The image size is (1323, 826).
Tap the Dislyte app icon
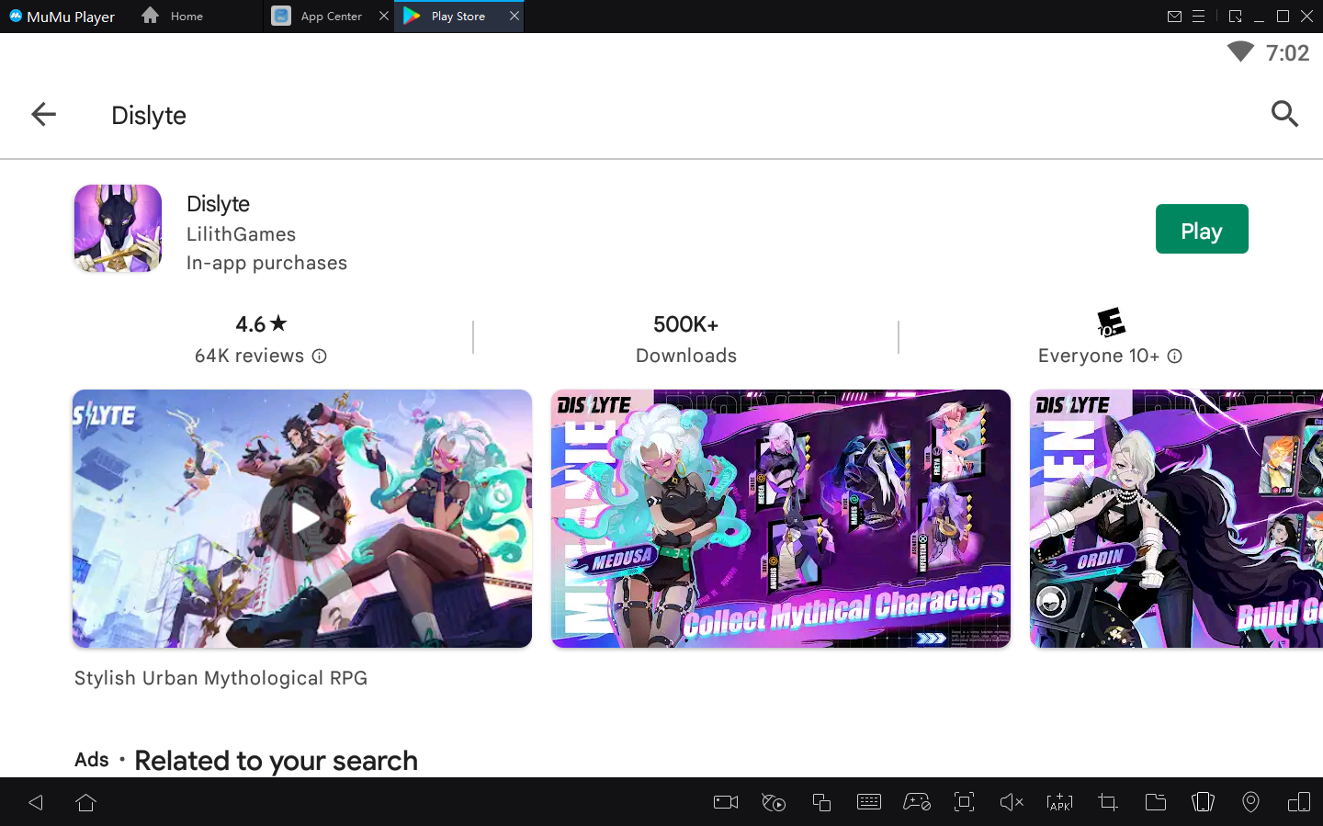tap(118, 229)
